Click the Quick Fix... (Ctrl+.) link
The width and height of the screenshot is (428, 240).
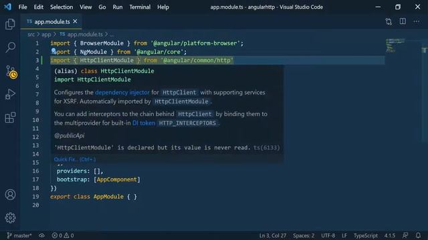[x=75, y=159]
